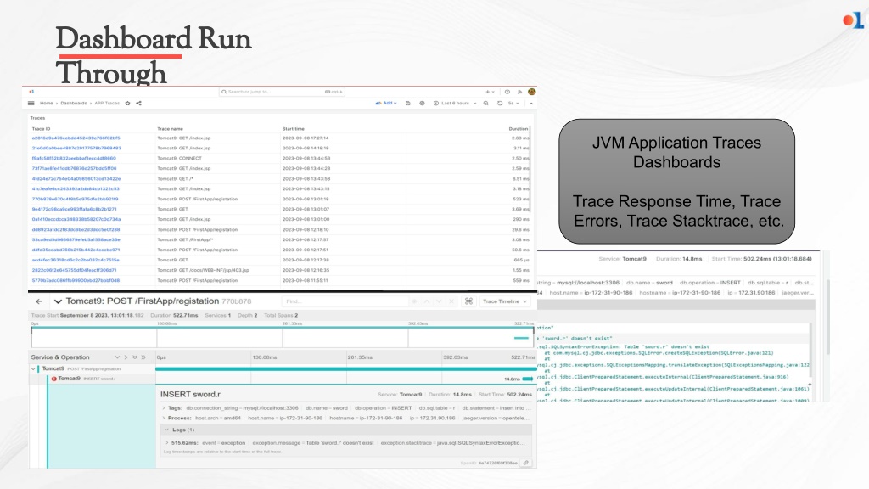Click the Traces panel title
The height and width of the screenshot is (489, 869).
[37, 118]
